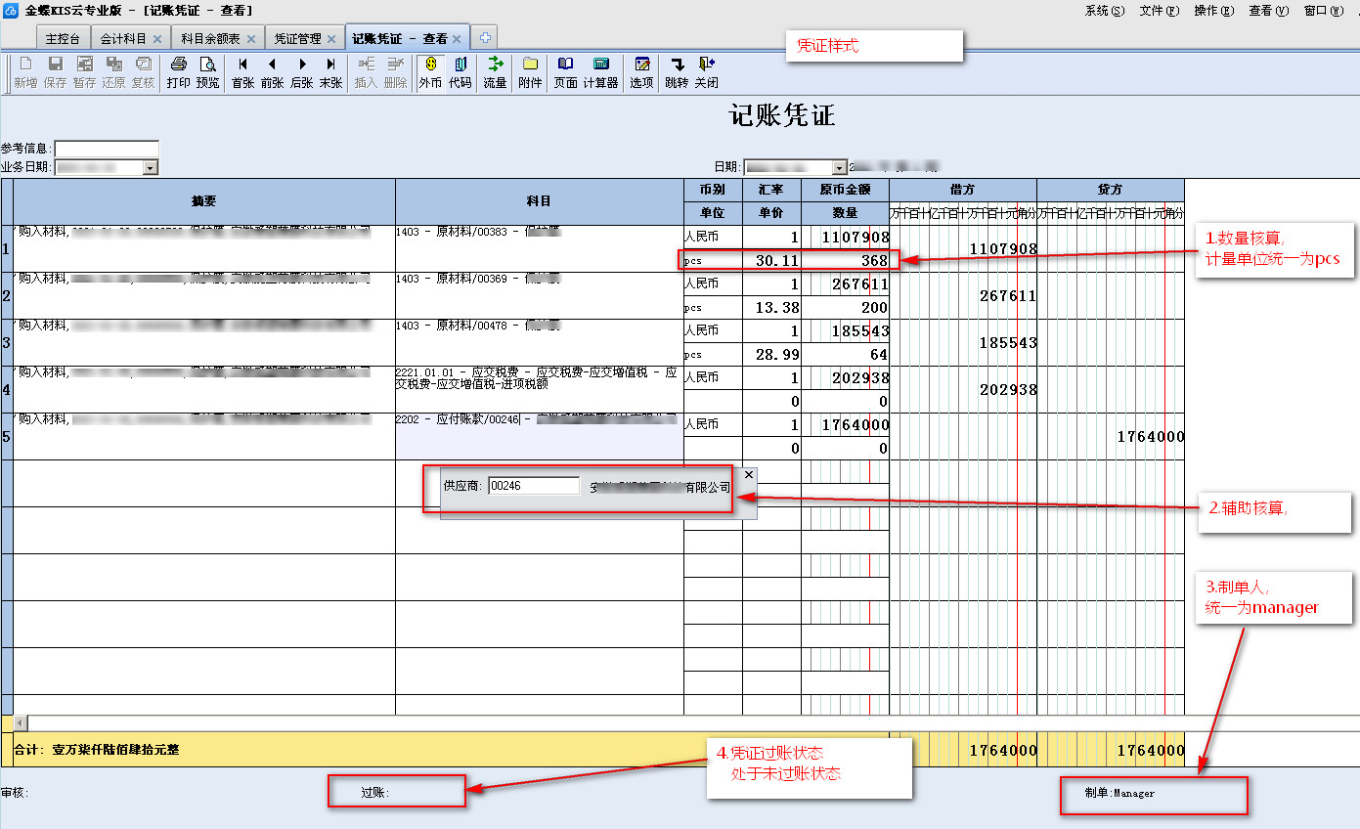Click the new tab plus button
Viewport: 1360px width, 829px height.
pos(484,38)
